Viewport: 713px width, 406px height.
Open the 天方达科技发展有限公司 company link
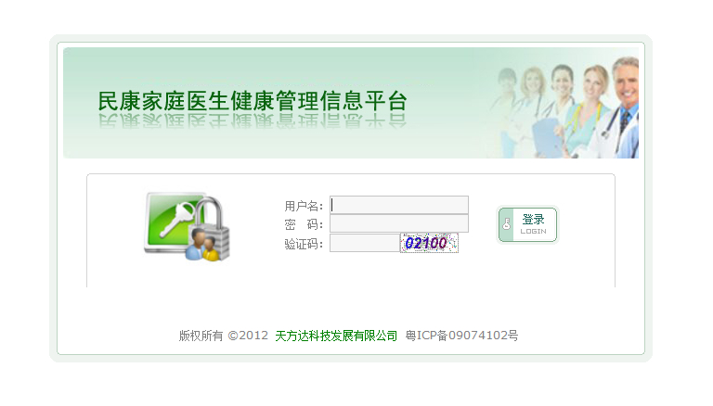[336, 336]
